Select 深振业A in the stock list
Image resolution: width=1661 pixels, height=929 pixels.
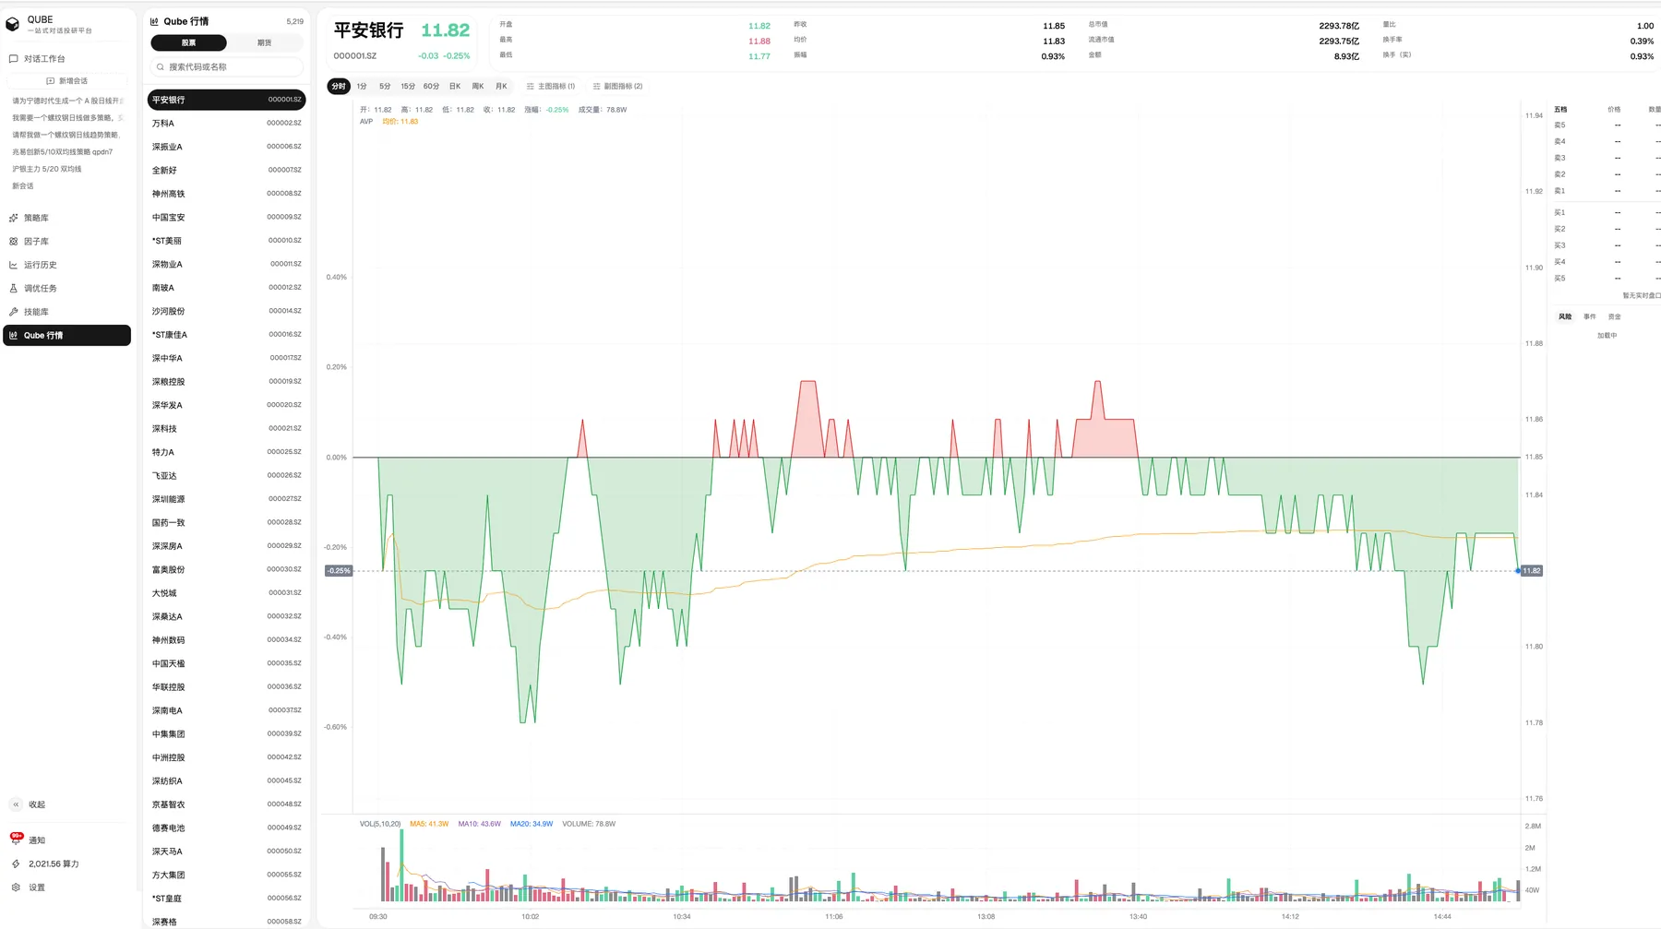(227, 147)
